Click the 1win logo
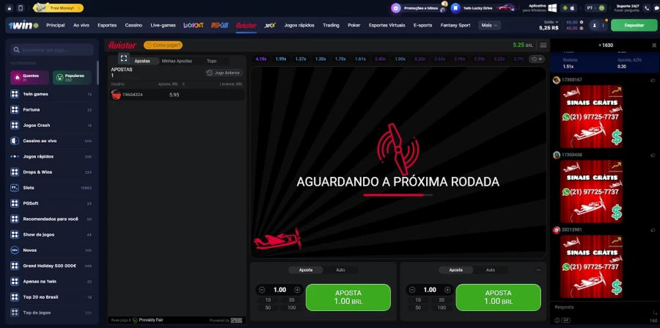Viewport: 660px width, 328px height. 23,25
